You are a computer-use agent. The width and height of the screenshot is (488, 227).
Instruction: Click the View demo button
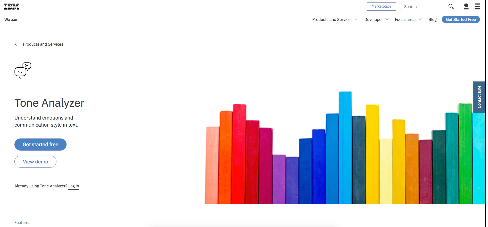[x=35, y=162]
